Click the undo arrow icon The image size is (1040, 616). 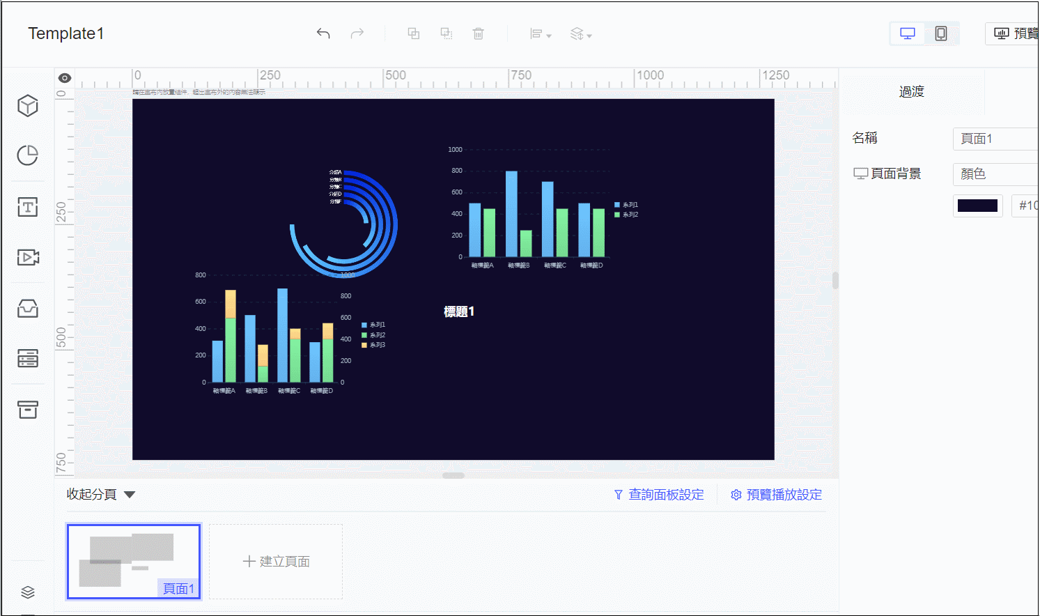coord(323,33)
